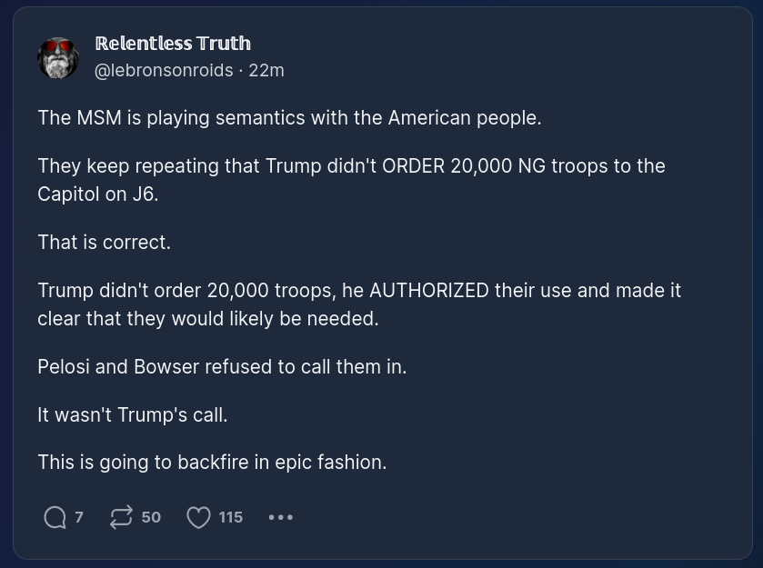This screenshot has height=568, width=763.
Task: Repost this post using the repost arrows icon
Action: (x=120, y=517)
